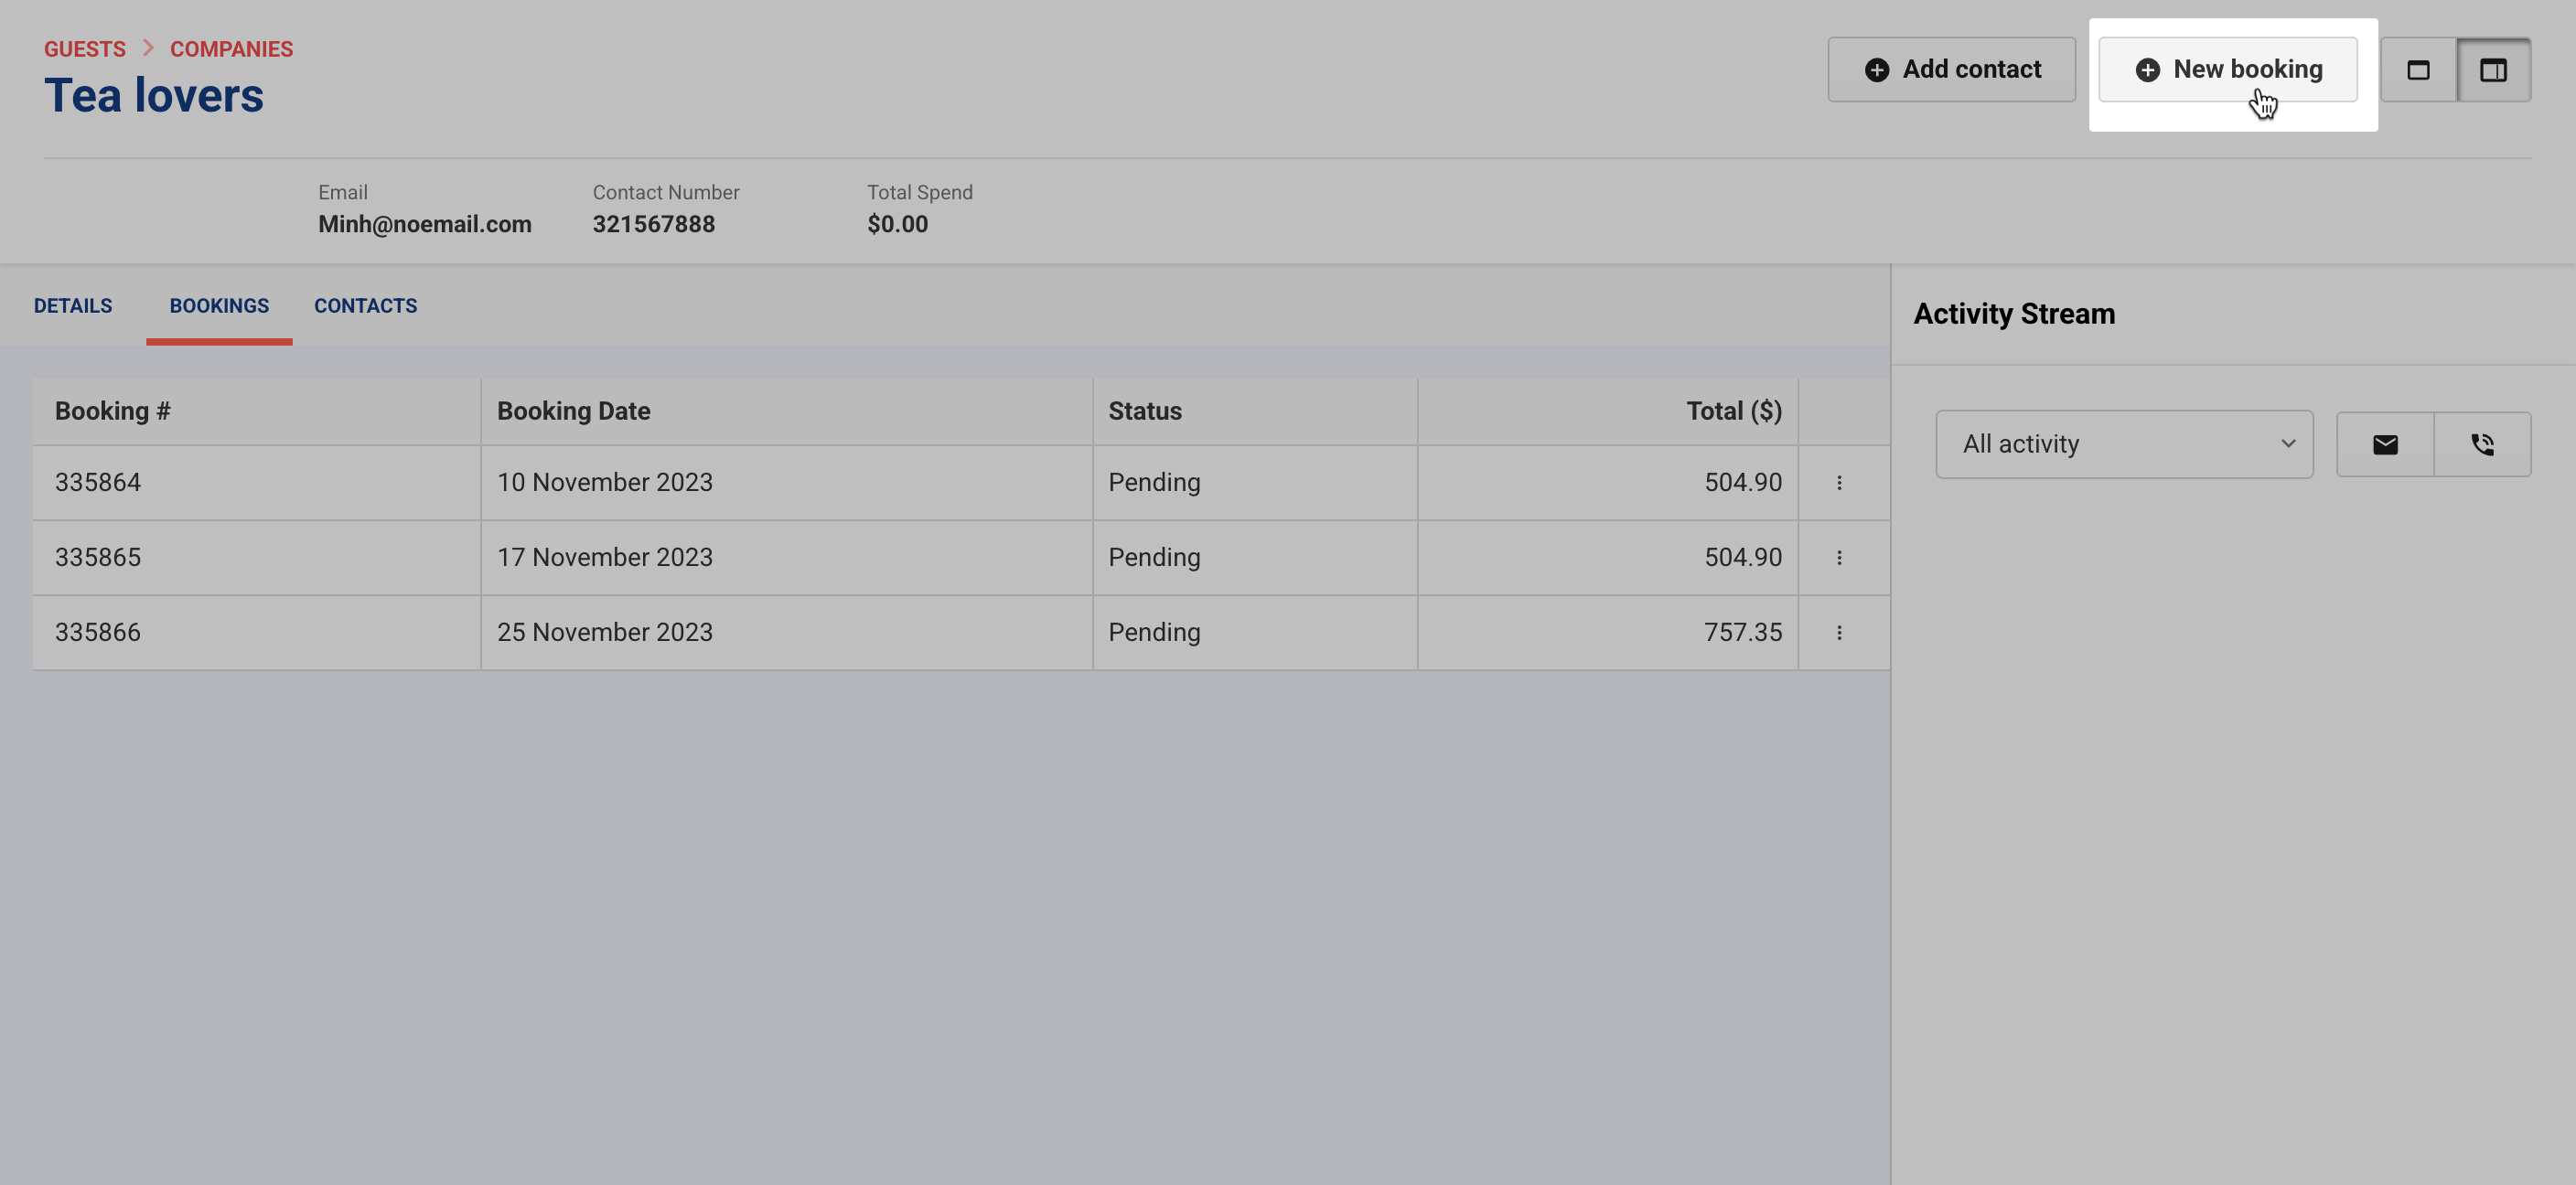The width and height of the screenshot is (2576, 1185).
Task: Open actions menu for booking 335866
Action: [x=1838, y=633]
